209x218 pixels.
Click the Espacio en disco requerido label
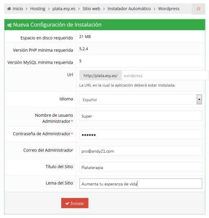pyautogui.click(x=47, y=38)
